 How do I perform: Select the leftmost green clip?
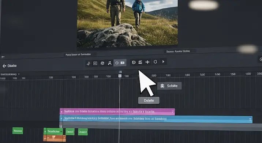(18, 131)
